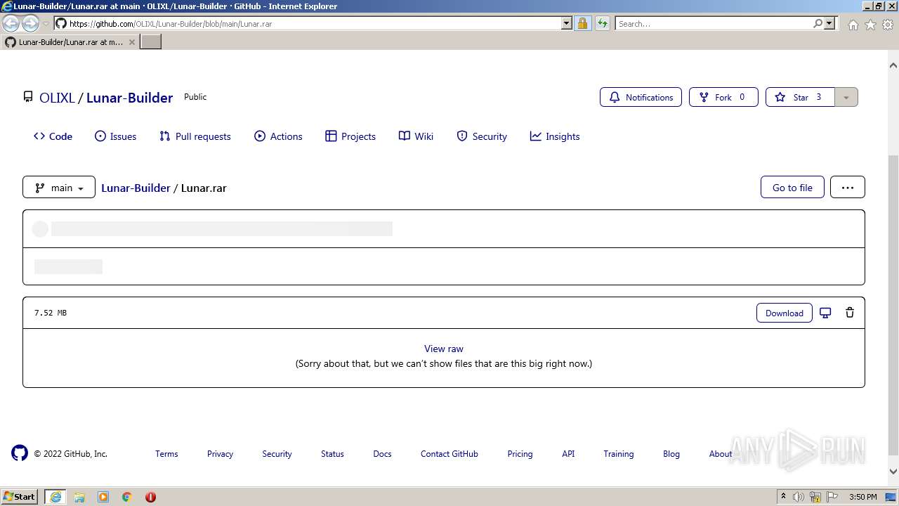
Task: Click the GitHub footer logo
Action: tap(20, 453)
